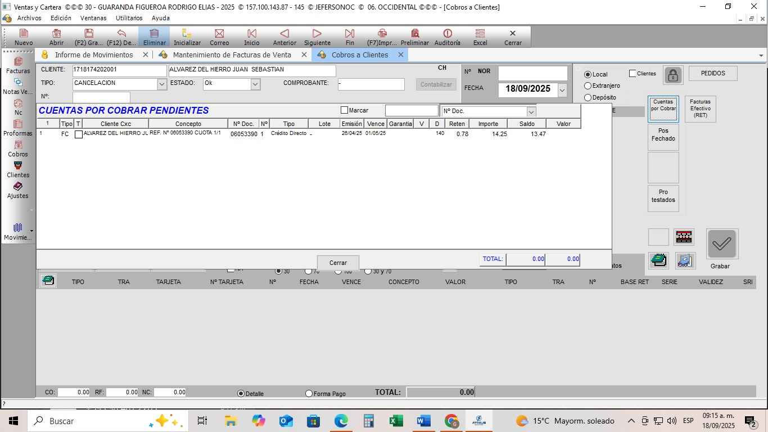Switch to Mantenimiento de Facturas de Venta tab
768x432 pixels.
coord(232,55)
